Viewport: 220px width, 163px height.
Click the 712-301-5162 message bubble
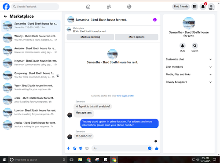84,136
